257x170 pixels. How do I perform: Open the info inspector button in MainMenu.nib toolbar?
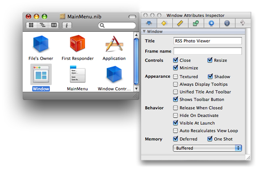coord(66,25)
